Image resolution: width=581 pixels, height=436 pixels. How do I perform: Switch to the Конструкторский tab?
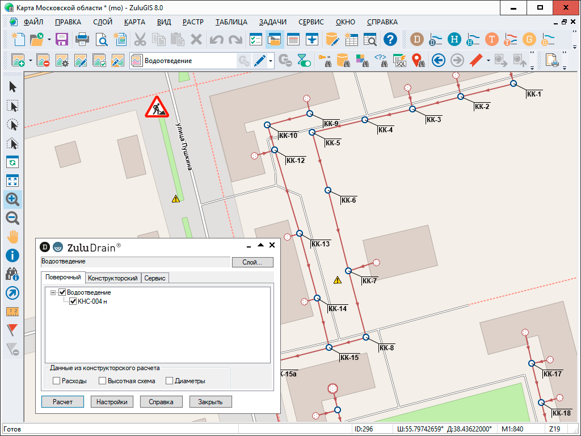pyautogui.click(x=113, y=278)
